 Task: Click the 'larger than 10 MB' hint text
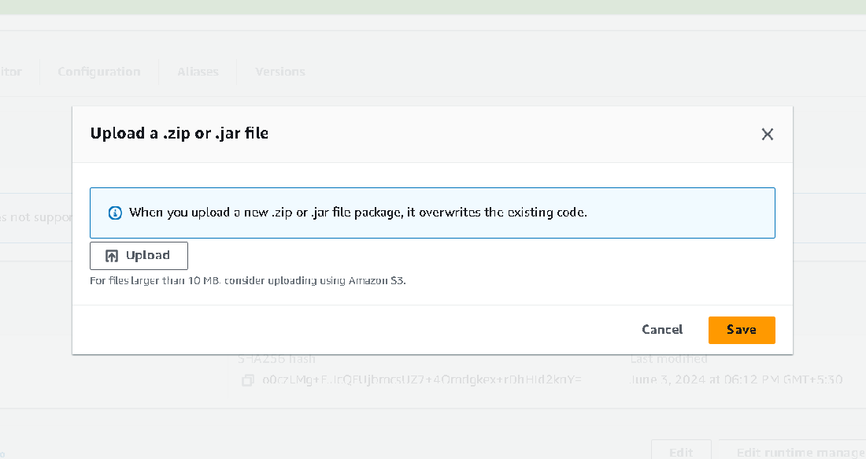click(248, 280)
